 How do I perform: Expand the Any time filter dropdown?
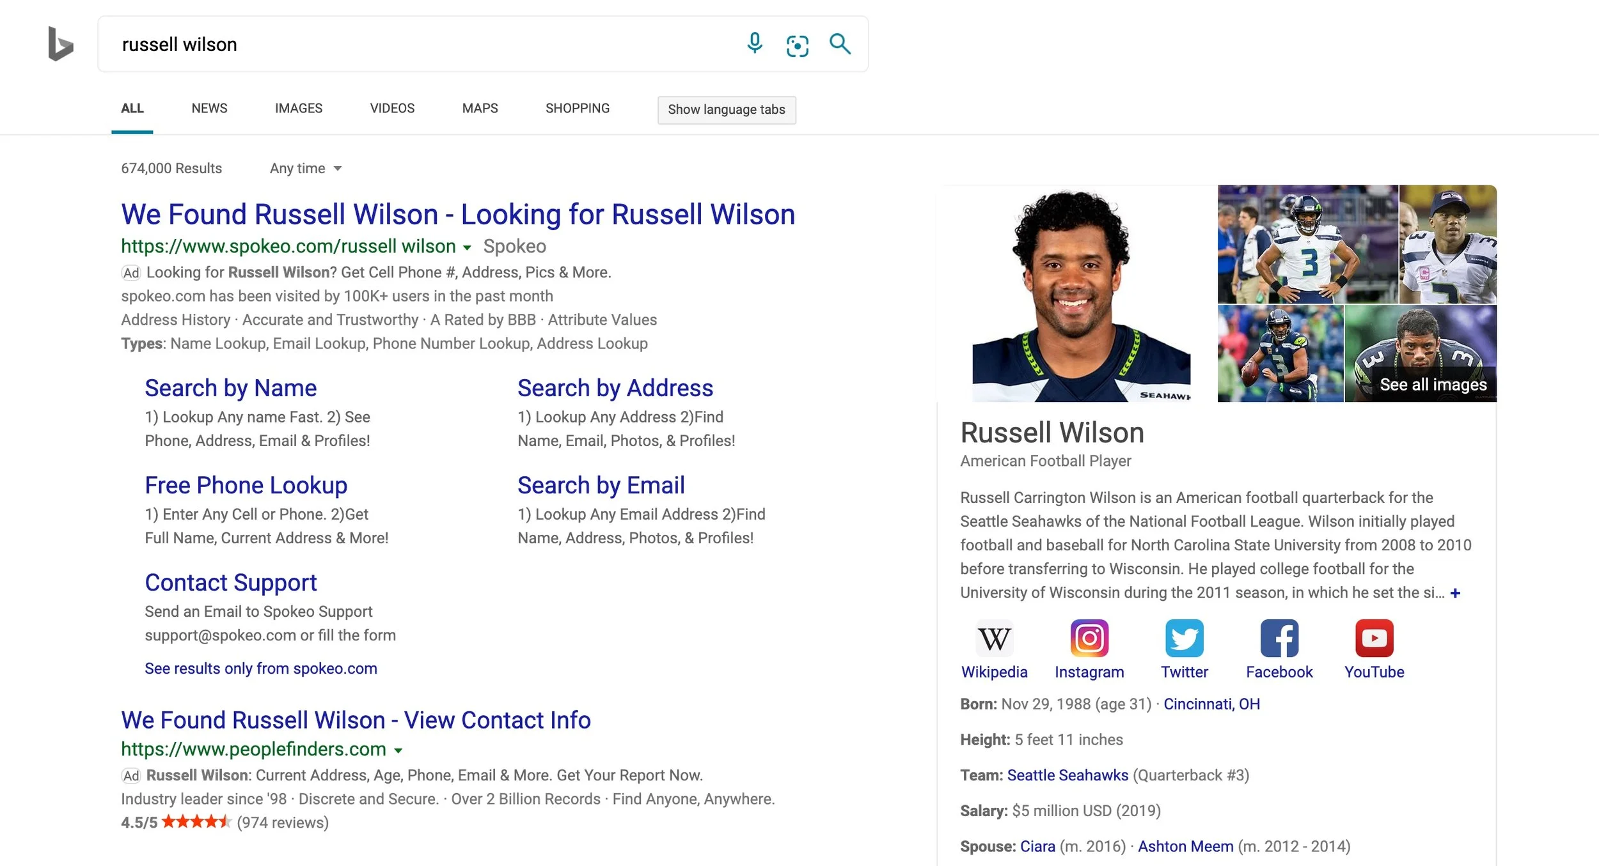(x=306, y=169)
